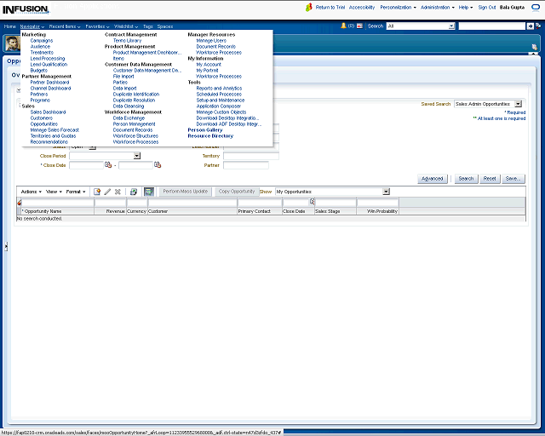Click the Partner input field
545x436 pixels.
pyautogui.click(x=245, y=165)
